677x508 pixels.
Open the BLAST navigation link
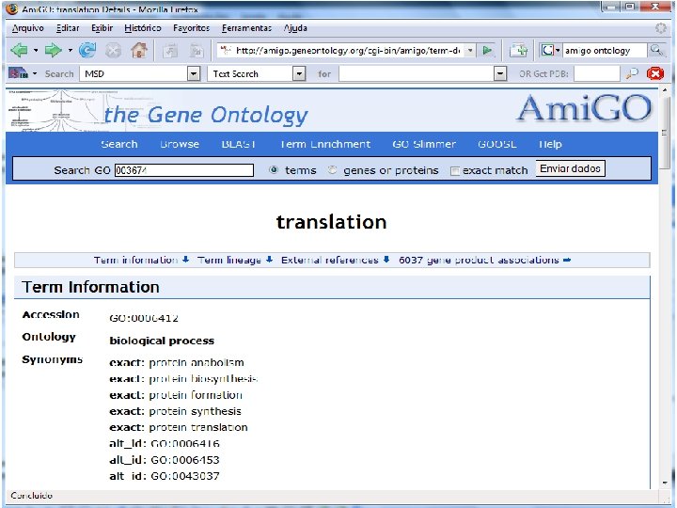coord(238,144)
